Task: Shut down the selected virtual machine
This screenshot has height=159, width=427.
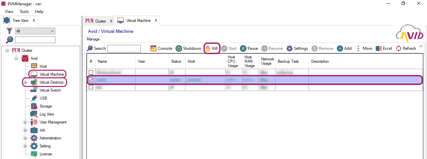Action: click(x=188, y=48)
